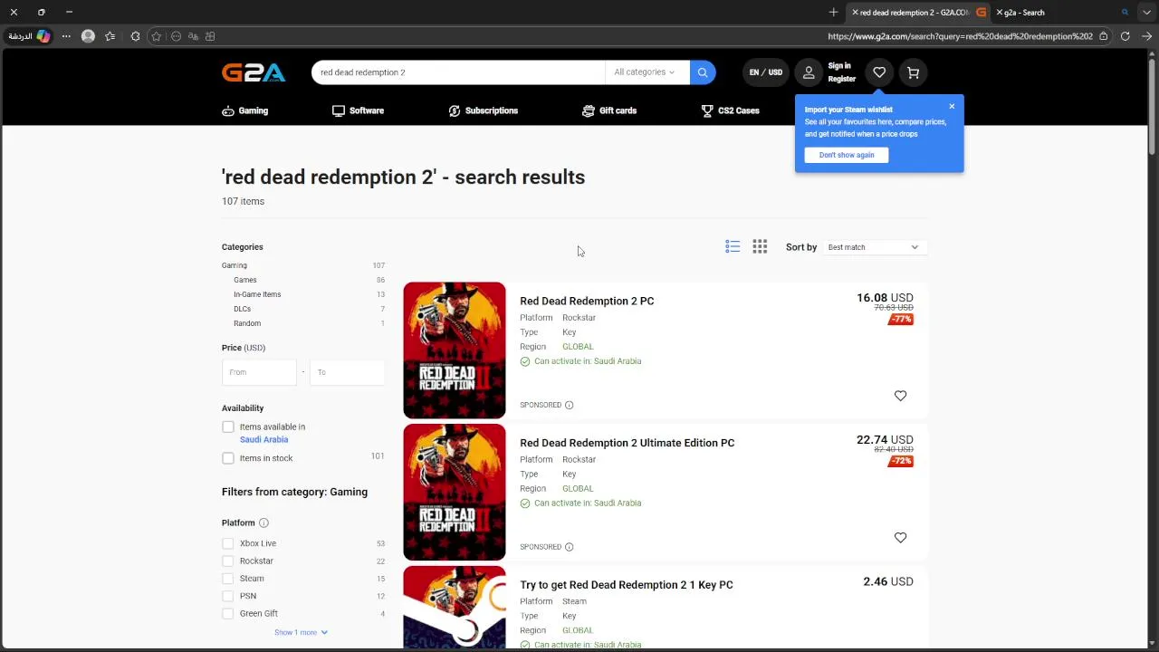
Task: Click the search query input field
Action: click(458, 72)
